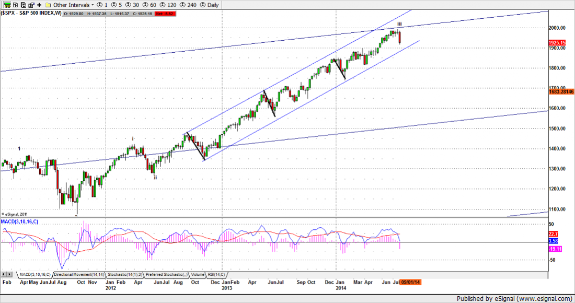Open the Volume study tab
Image resolution: width=575 pixels, height=303 pixels.
[198, 274]
